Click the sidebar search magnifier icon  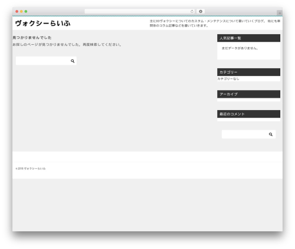pyautogui.click(x=271, y=134)
